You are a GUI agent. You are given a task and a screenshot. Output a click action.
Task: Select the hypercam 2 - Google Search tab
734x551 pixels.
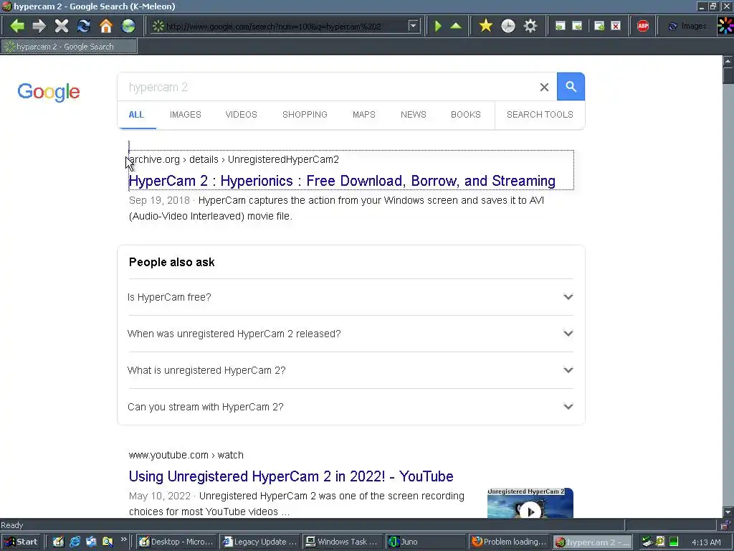tap(69, 47)
